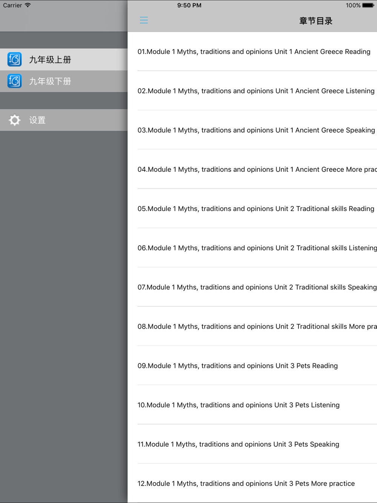Open chapter 03 Ancient Greece Speaking

[257, 130]
